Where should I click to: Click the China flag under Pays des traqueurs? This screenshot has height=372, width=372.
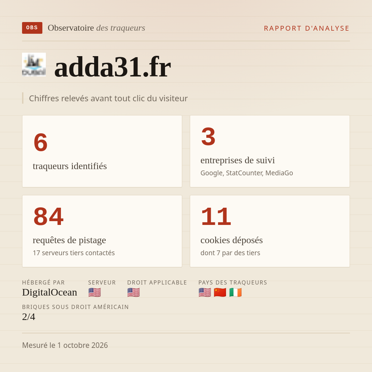click(220, 292)
